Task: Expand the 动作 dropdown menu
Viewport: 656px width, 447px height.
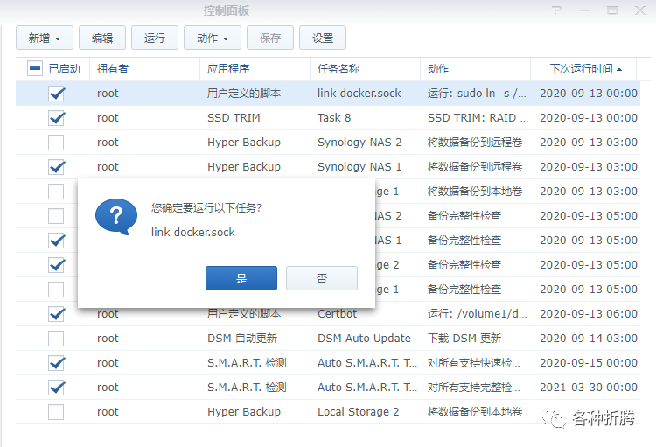Action: pyautogui.click(x=213, y=38)
